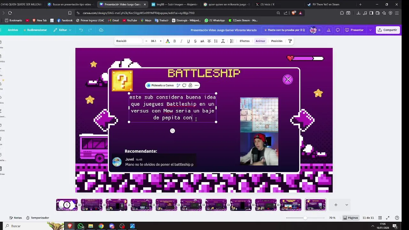Open the Notas panel
The image size is (409, 230).
(16, 218)
